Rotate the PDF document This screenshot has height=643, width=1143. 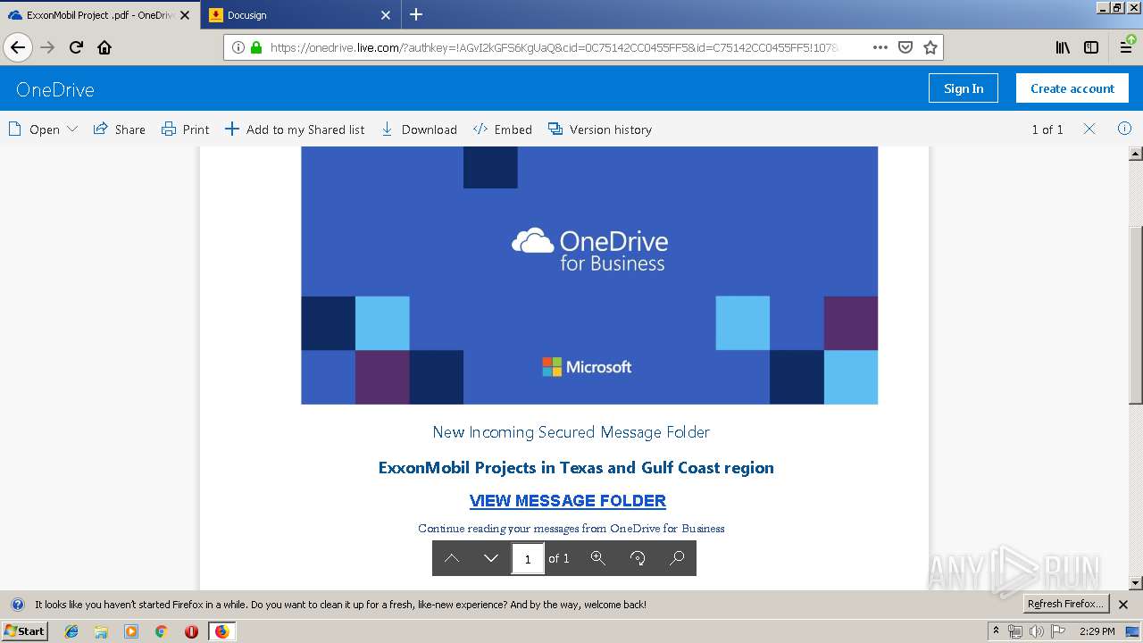[638, 558]
